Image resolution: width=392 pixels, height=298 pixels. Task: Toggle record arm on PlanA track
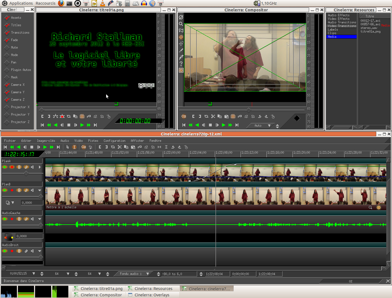[12, 167]
